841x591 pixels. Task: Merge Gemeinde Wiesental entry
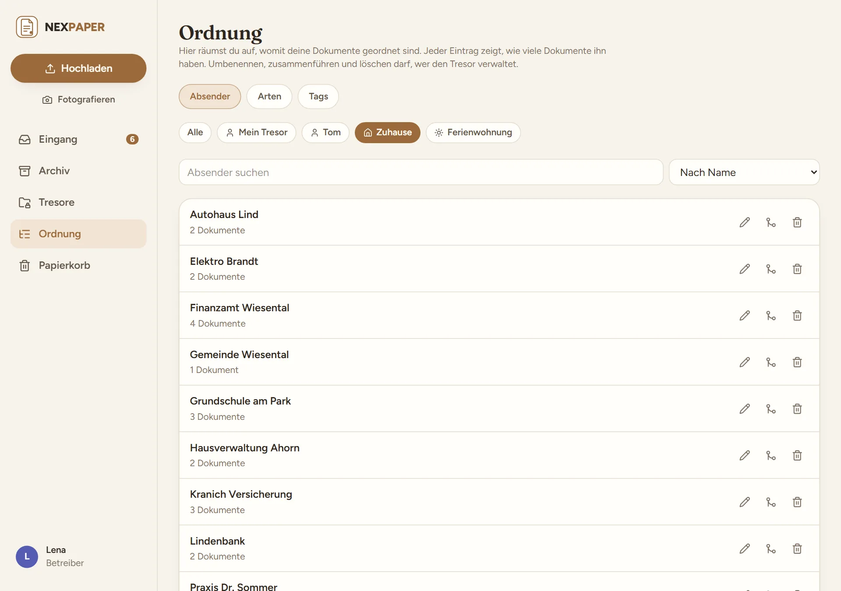tap(771, 362)
